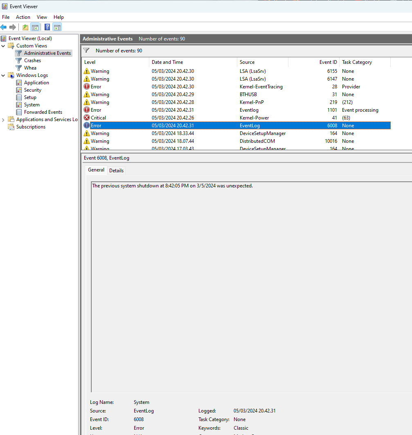Select the Kernel-Power critical event row
The image size is (412, 435).
point(236,117)
